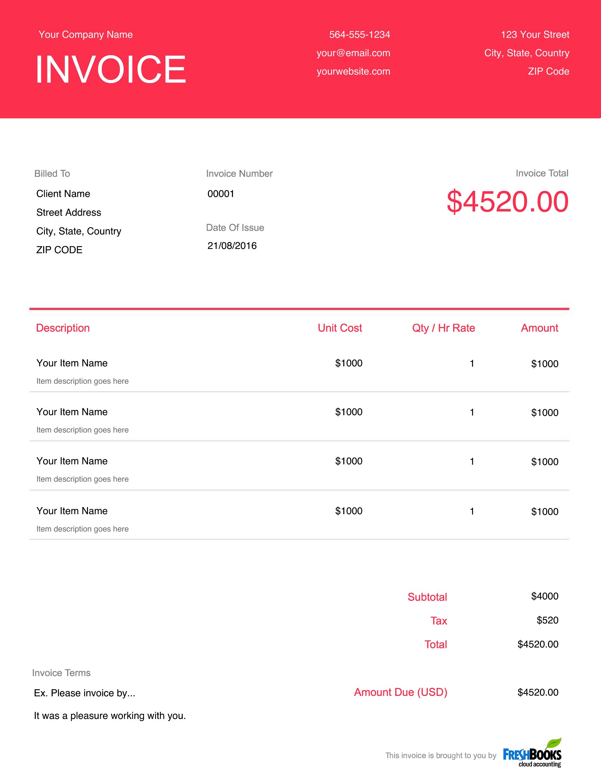
Task: Open the your@email.com address
Action: [354, 53]
